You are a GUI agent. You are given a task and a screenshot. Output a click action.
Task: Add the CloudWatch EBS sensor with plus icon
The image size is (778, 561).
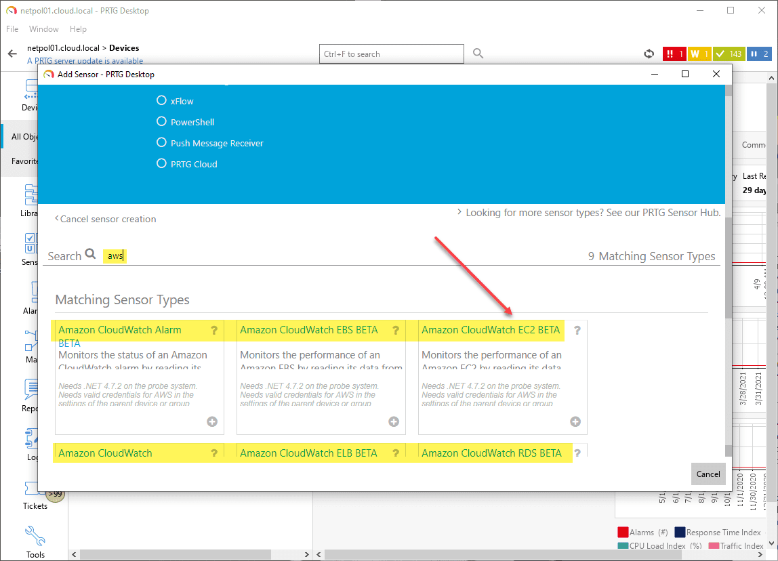[394, 421]
